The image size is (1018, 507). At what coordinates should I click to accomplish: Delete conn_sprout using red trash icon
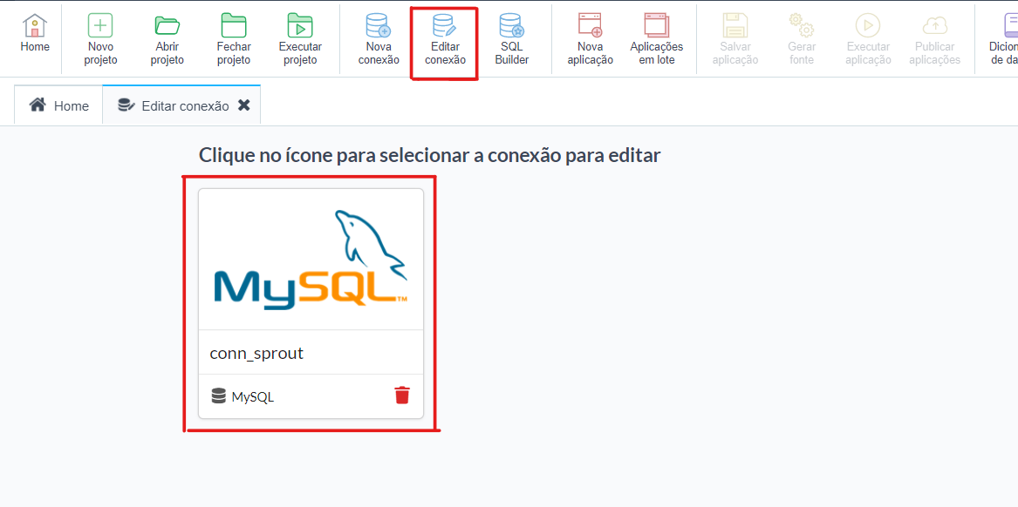401,395
